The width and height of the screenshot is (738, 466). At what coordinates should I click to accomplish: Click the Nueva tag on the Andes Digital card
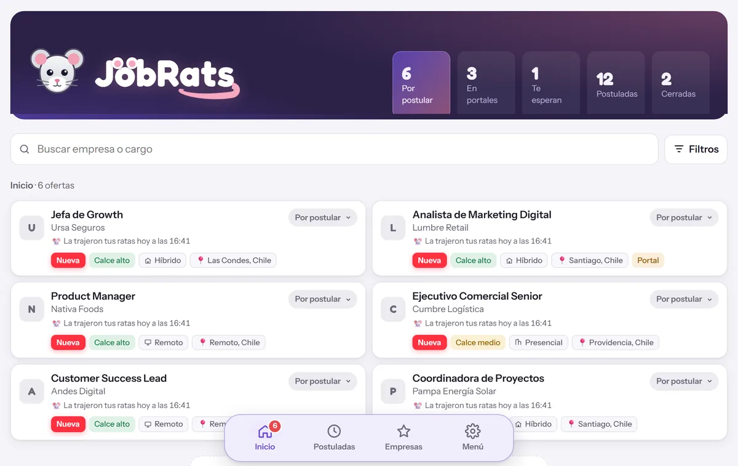pyautogui.click(x=68, y=424)
